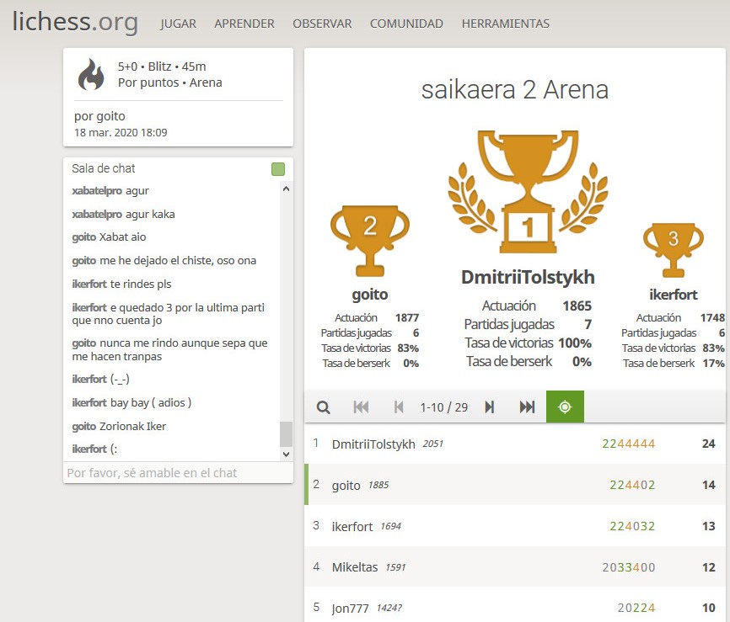Toggle the chat room checkbox
730x622 pixels.
(x=278, y=169)
